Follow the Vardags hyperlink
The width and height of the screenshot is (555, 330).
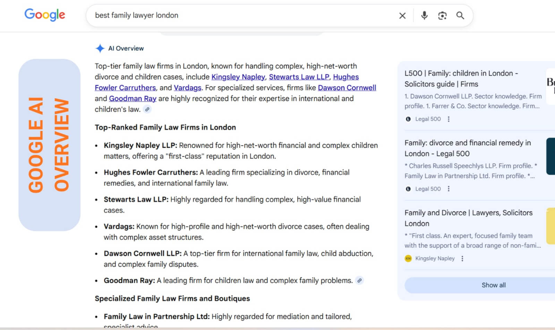187,88
